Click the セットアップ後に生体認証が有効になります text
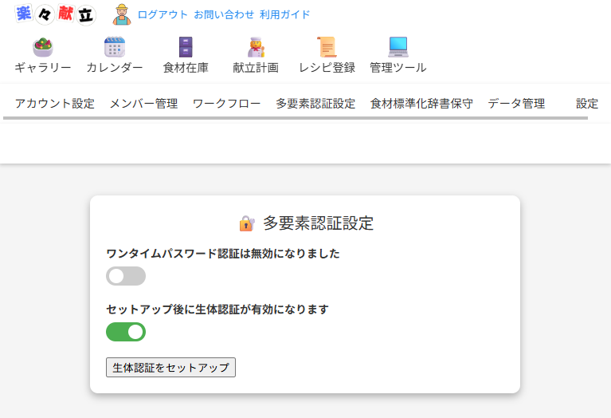This screenshot has height=418, width=611. click(x=217, y=310)
